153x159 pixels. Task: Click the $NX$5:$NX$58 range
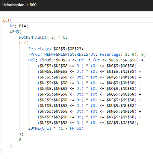tap(54, 117)
